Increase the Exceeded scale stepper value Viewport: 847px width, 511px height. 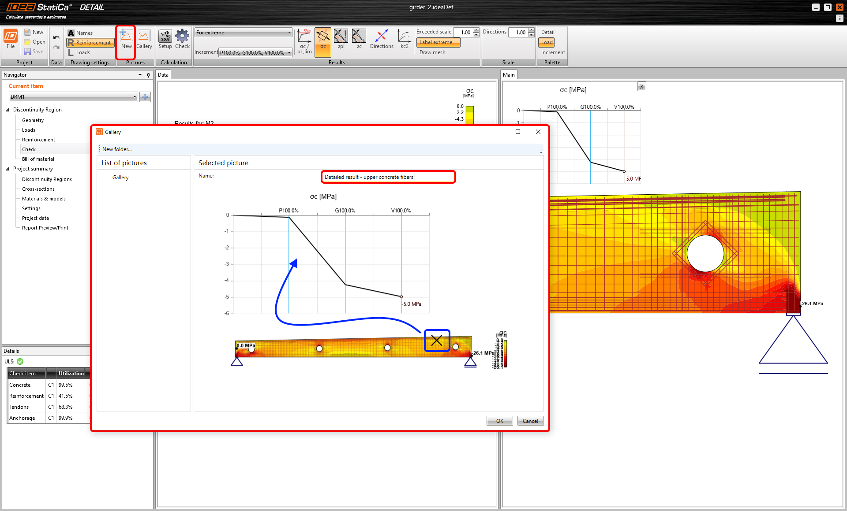(476, 30)
